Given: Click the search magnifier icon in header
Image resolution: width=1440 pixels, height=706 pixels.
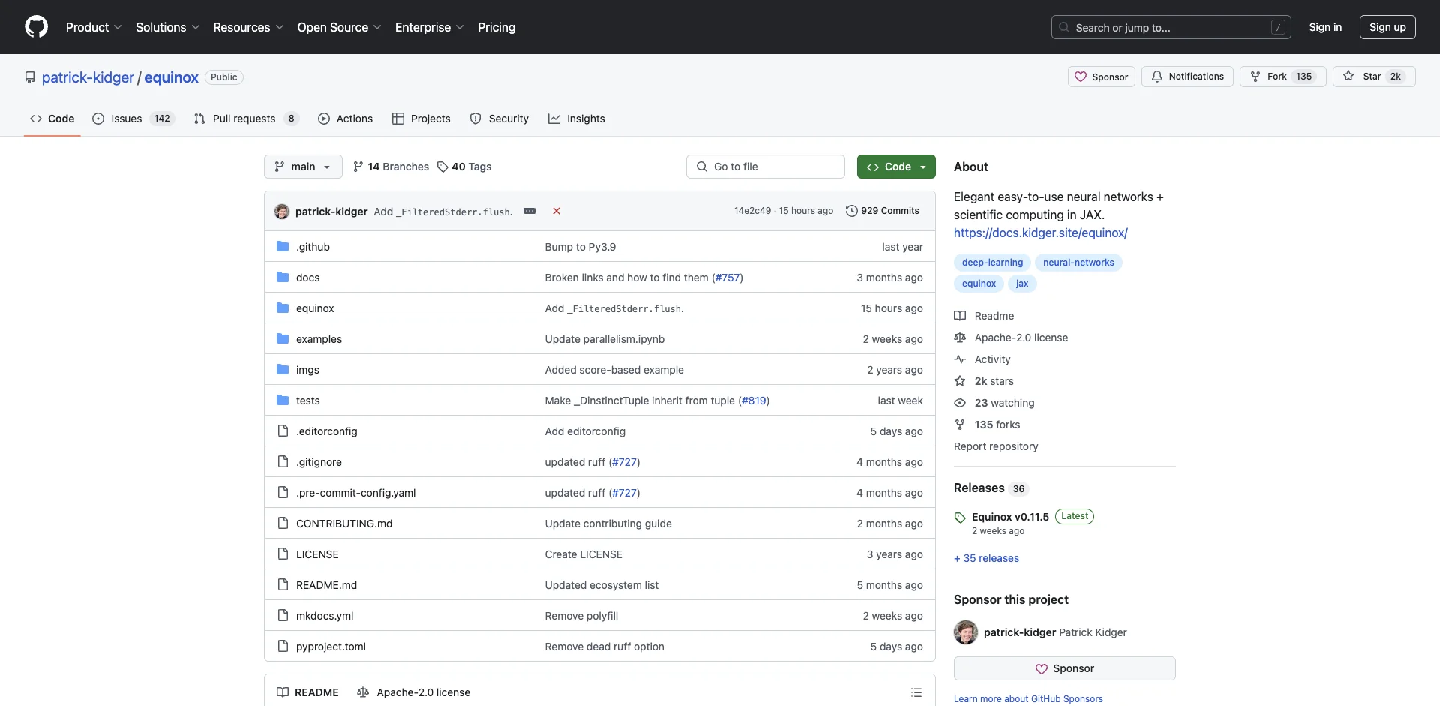Looking at the screenshot, I should [x=1063, y=27].
